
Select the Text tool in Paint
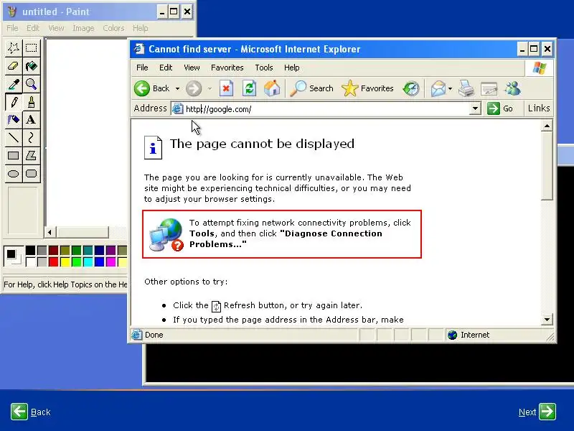[31, 119]
